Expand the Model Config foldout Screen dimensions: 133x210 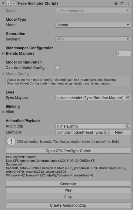click(3, 74)
